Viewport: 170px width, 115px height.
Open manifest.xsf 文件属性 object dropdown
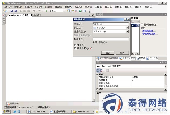point(166,66)
